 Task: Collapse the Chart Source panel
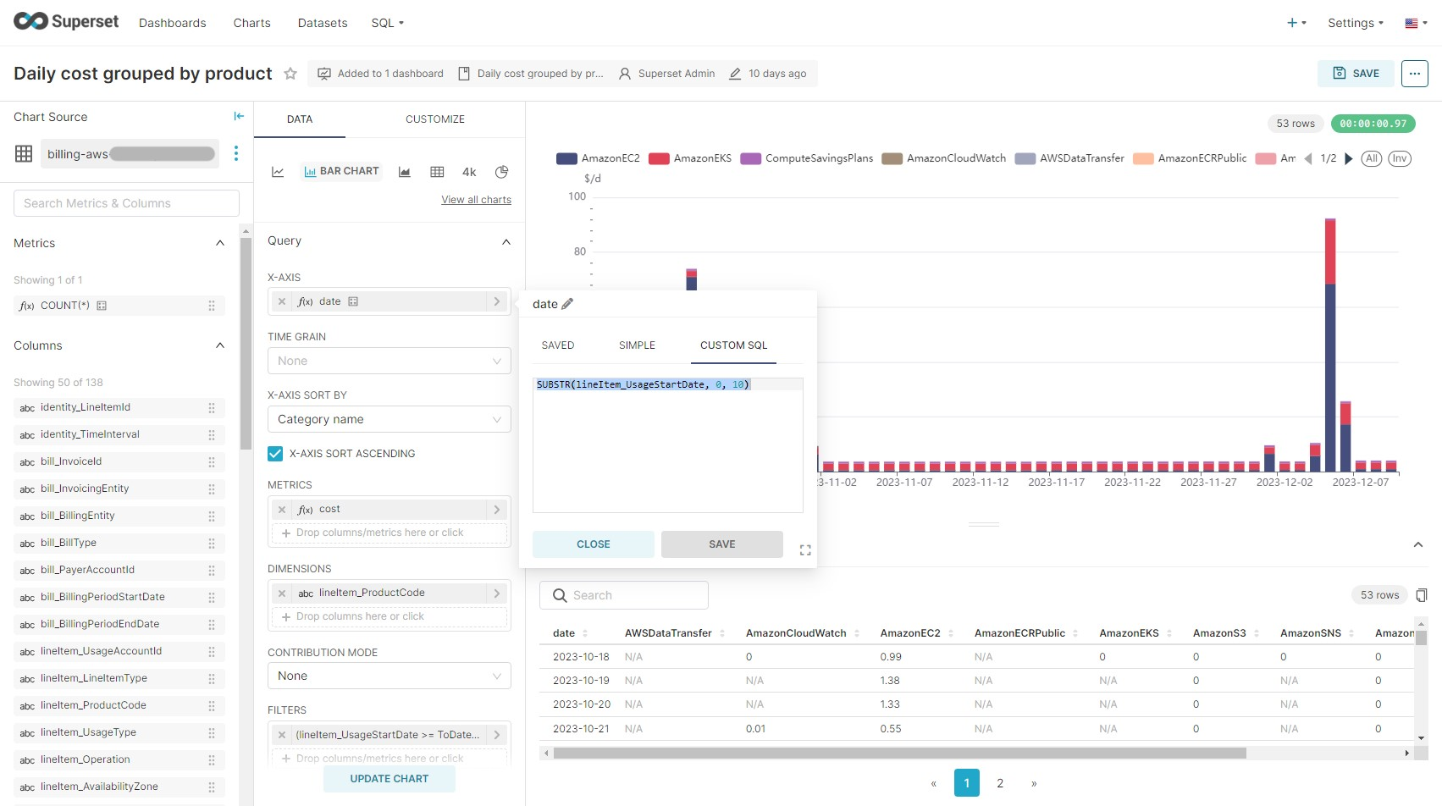(239, 116)
